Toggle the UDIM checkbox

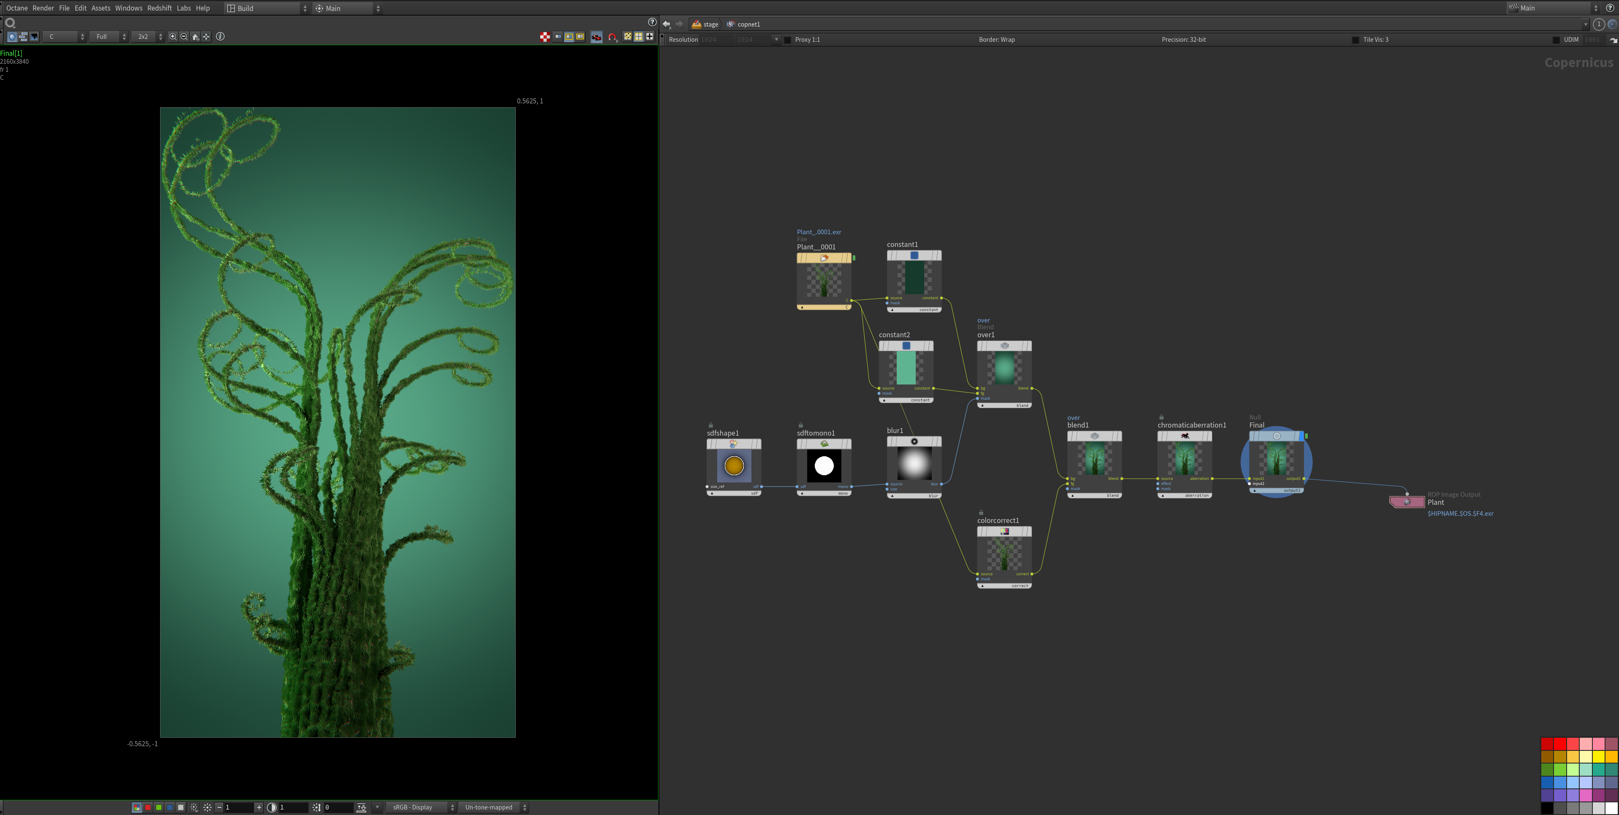(x=1556, y=40)
